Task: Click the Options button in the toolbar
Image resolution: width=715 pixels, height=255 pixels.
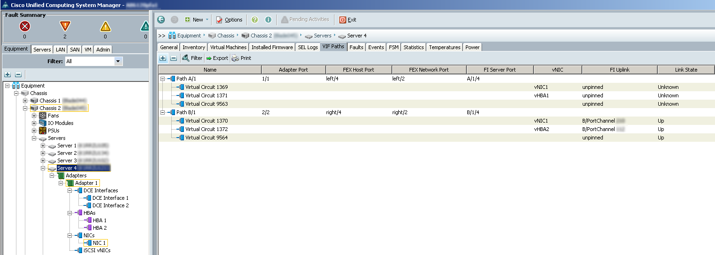Action: tap(229, 20)
